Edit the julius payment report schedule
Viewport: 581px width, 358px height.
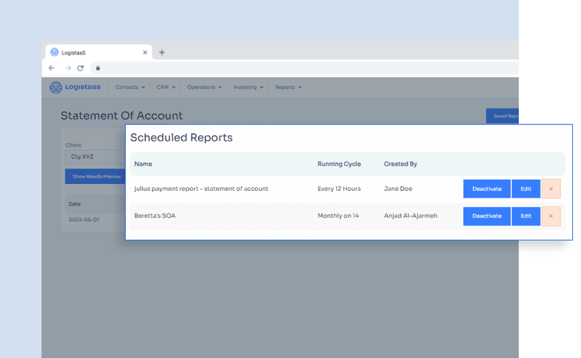point(526,189)
